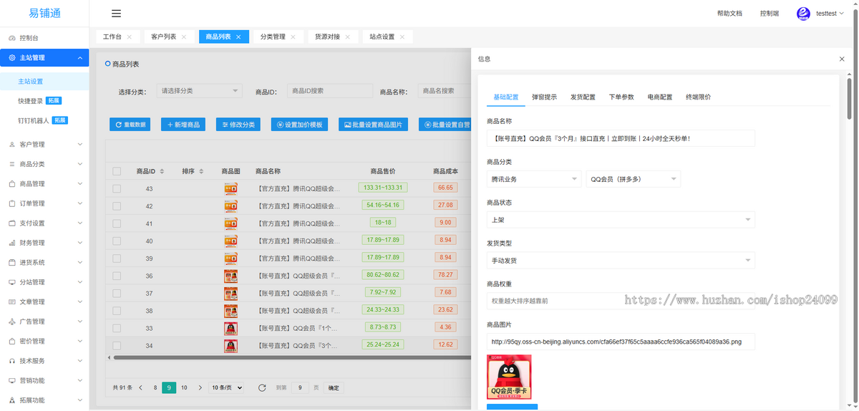Click the 重载数据 button
Screen dimensions: 859x411
tap(130, 125)
